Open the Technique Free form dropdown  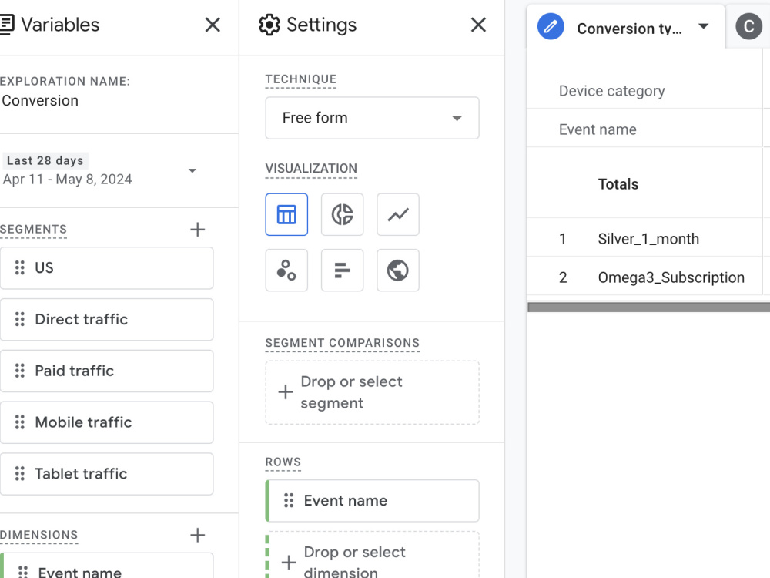[x=372, y=118]
